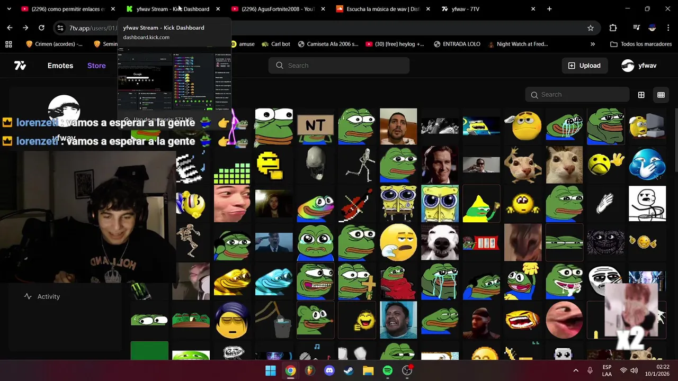Select the NT emote
Image resolution: width=678 pixels, height=381 pixels.
click(x=315, y=126)
